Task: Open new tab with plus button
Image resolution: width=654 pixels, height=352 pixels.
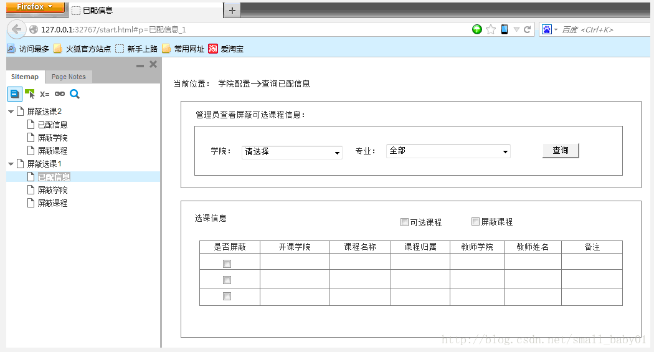Action: [x=232, y=11]
